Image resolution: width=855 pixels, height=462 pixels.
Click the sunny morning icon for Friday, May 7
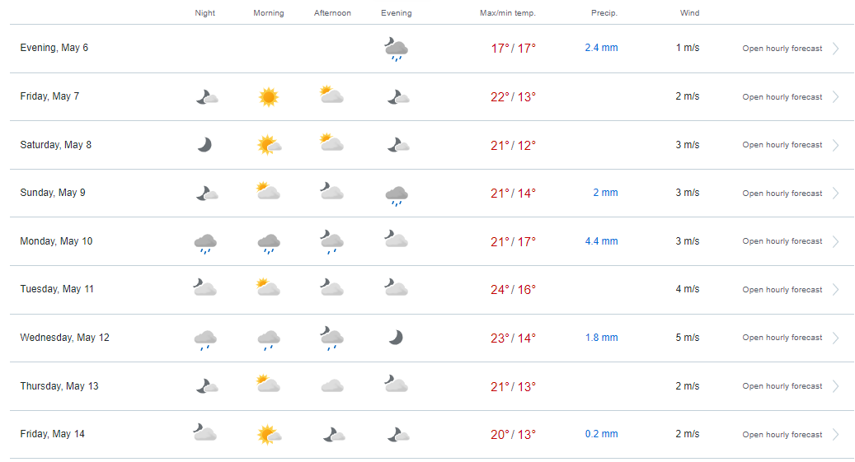(x=268, y=97)
